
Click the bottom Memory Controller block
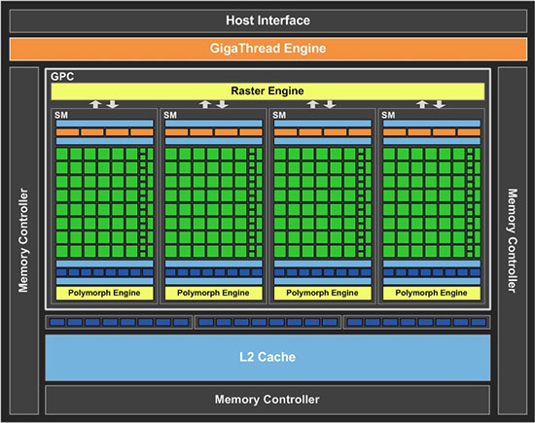click(x=267, y=400)
